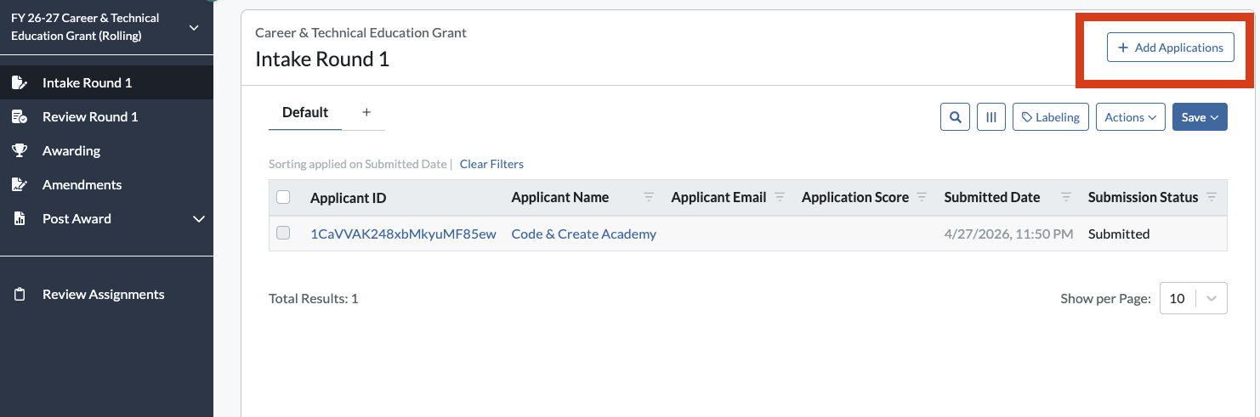Open applicant ID 1CaVVAK248xbMkyuMF85ew link

click(403, 234)
